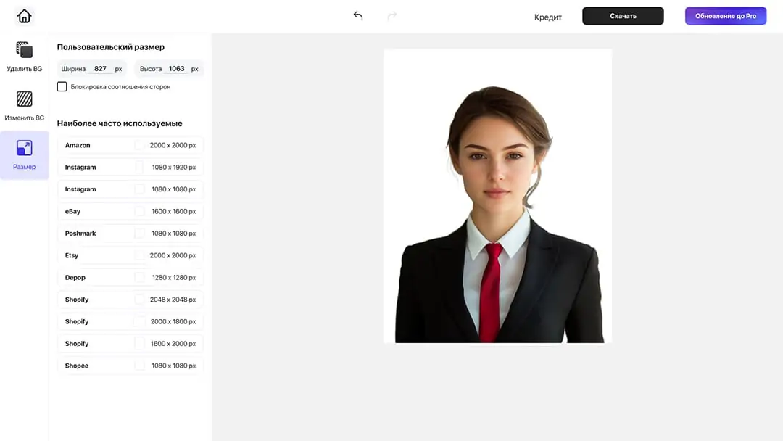Open the Кредит link
Screen dimensions: 783x441
[x=548, y=17]
